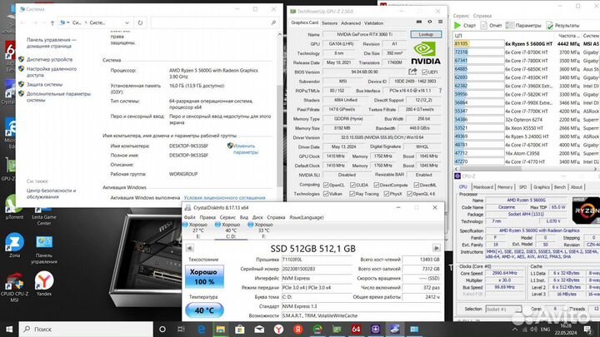
Task: Open Язык(Language) menu in CrystalDiskInfo
Action: (307, 217)
